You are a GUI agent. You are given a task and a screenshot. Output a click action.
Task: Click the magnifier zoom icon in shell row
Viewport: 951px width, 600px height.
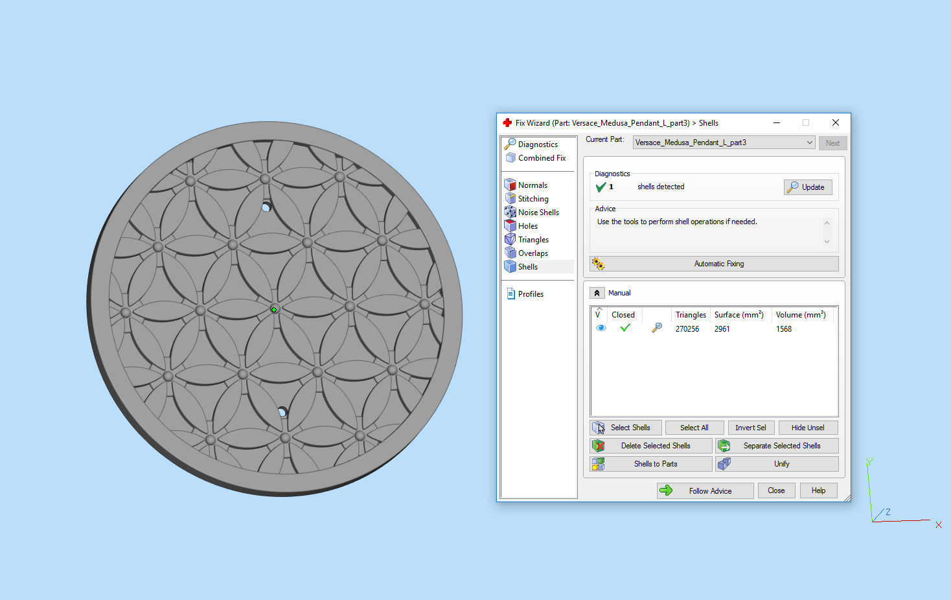tap(656, 329)
